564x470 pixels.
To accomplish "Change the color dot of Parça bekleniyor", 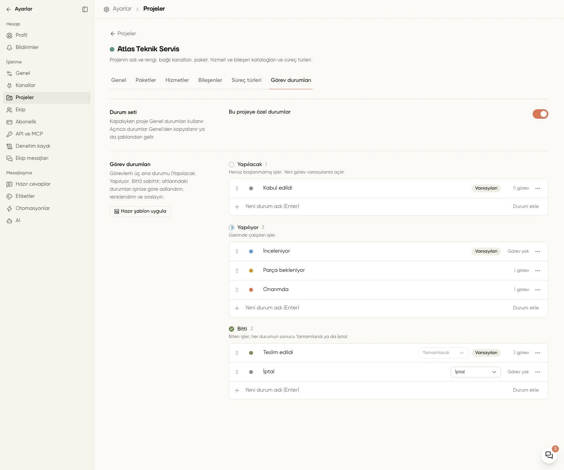I will point(251,271).
